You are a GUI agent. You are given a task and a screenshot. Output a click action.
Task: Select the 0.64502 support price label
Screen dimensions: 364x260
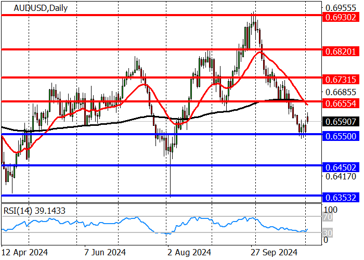pyautogui.click(x=341, y=167)
